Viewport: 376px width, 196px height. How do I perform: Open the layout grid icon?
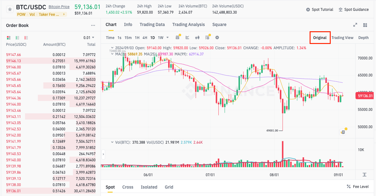point(365,25)
